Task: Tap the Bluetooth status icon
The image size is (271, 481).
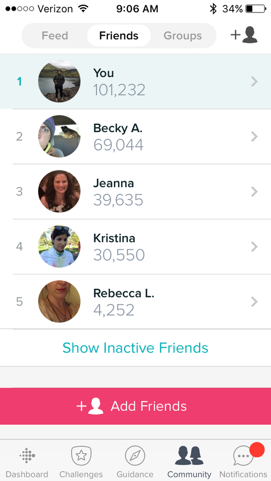Action: point(213,9)
